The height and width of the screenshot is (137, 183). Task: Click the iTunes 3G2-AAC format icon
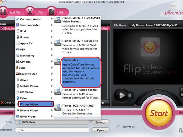click(x=58, y=107)
